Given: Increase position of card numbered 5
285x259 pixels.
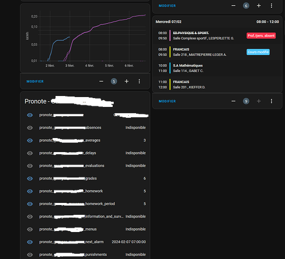Looking at the screenshot, I should point(127,81).
